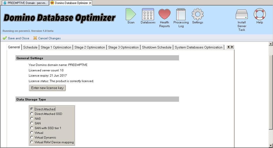Click the right arrow to reveal more tabs

[232, 47]
